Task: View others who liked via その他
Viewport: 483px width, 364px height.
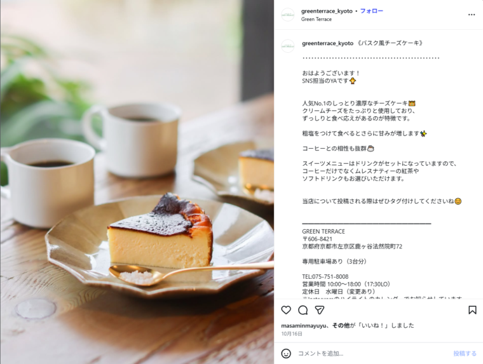Action: coord(341,325)
